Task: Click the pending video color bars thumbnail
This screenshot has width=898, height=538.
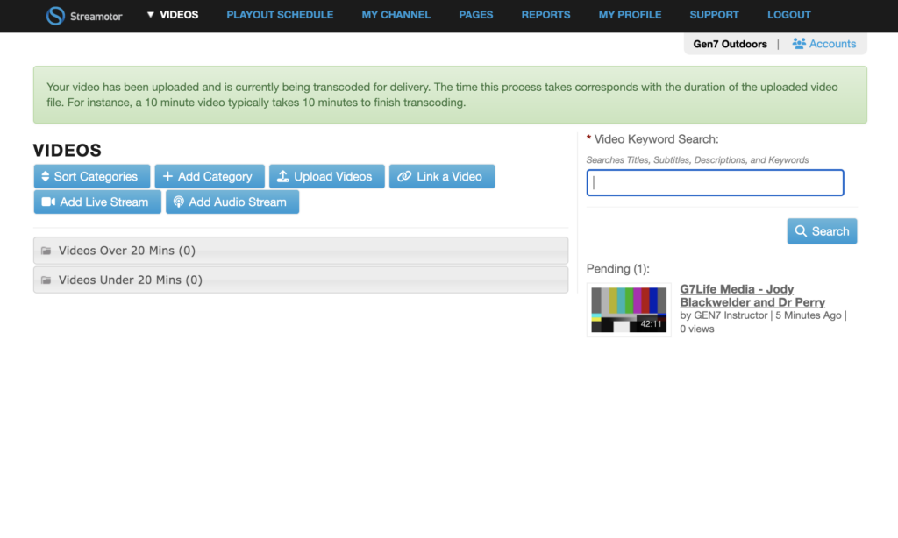Action: point(628,309)
